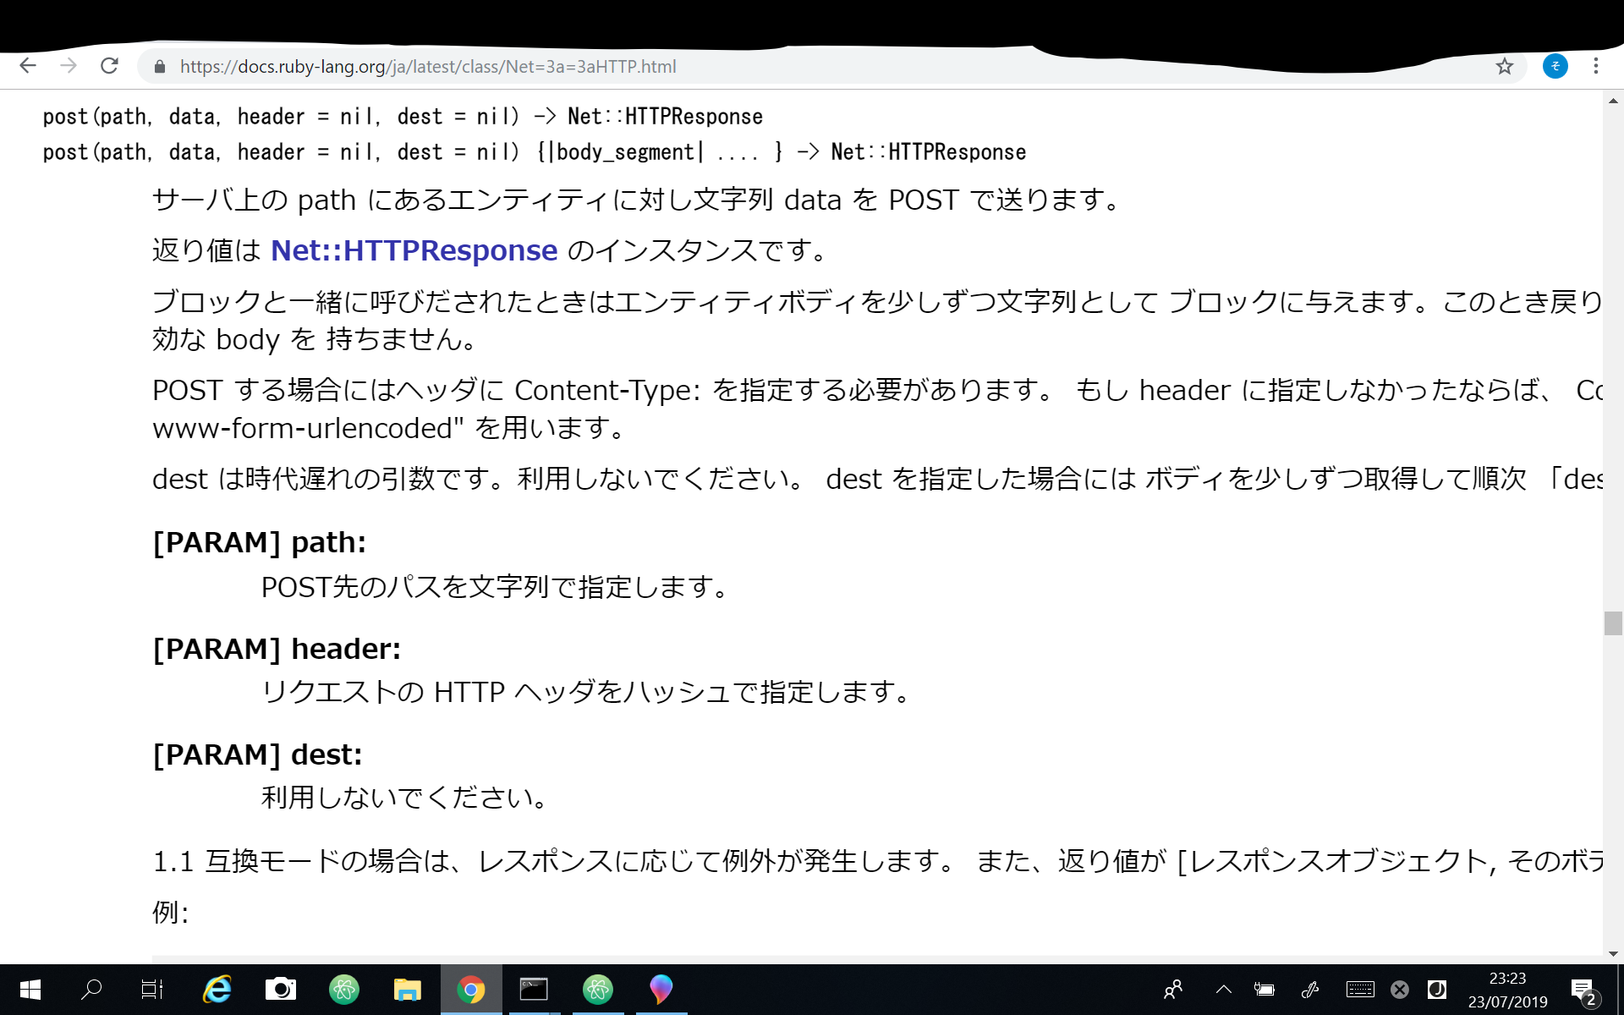Toggle the bookmark star for this page
Screen dimensions: 1624x1015
pos(1505,66)
